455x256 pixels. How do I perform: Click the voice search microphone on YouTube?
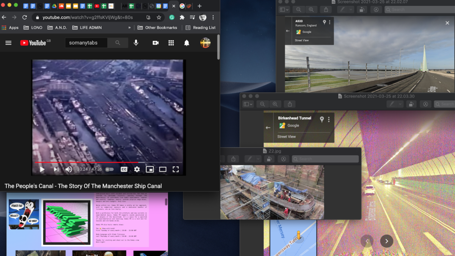(136, 43)
